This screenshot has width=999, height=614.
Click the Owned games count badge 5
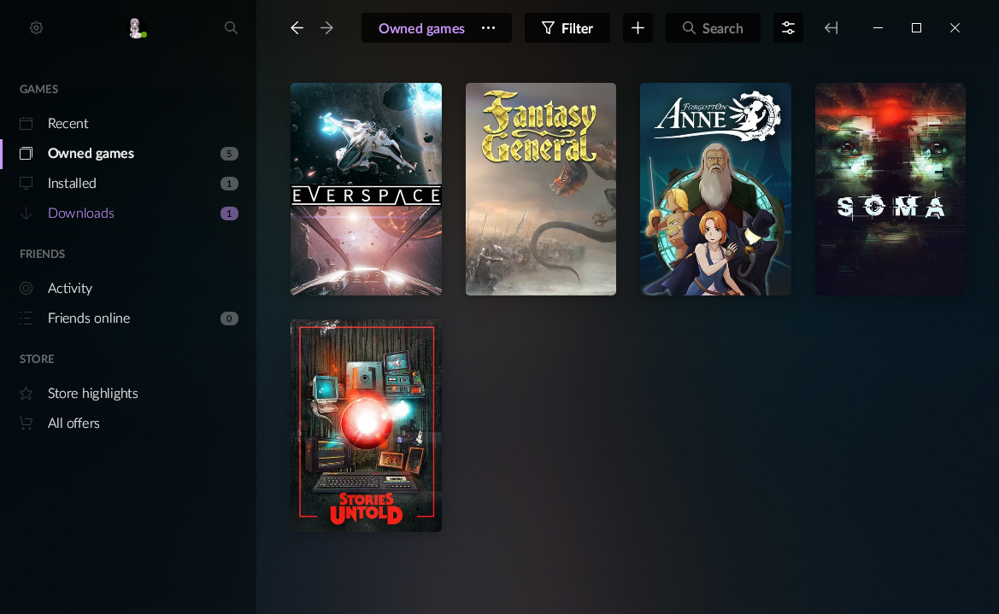tap(229, 154)
